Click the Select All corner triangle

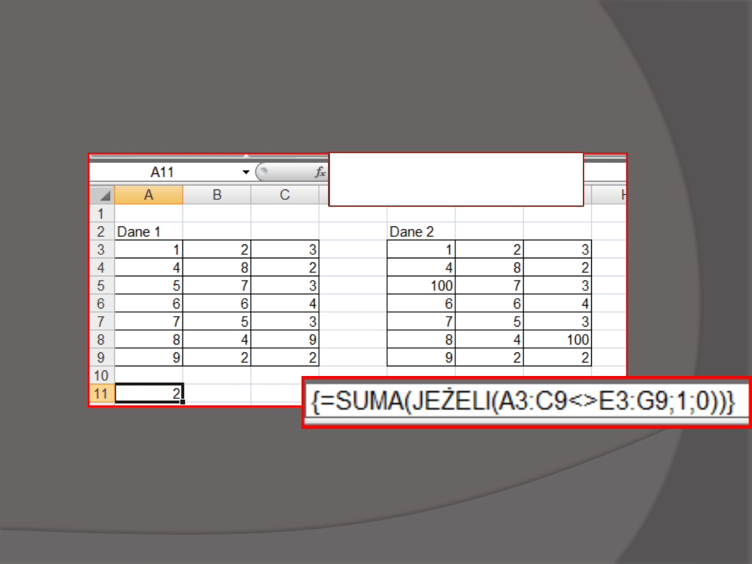coord(102,196)
